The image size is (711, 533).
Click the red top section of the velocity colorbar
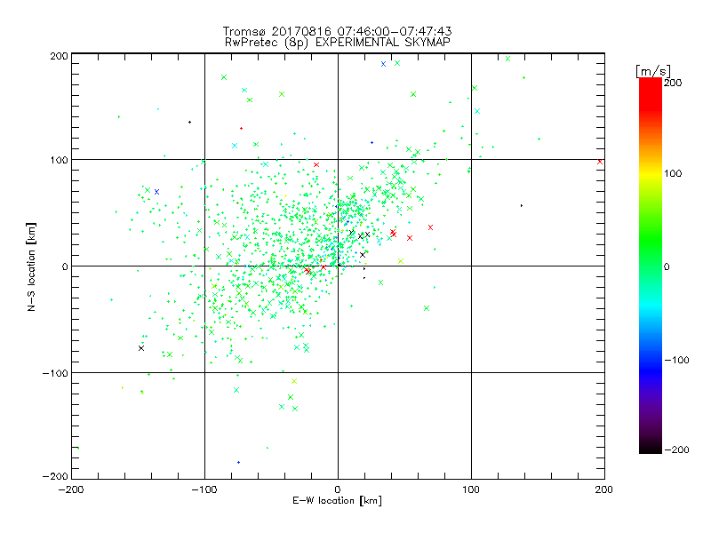pos(651,95)
